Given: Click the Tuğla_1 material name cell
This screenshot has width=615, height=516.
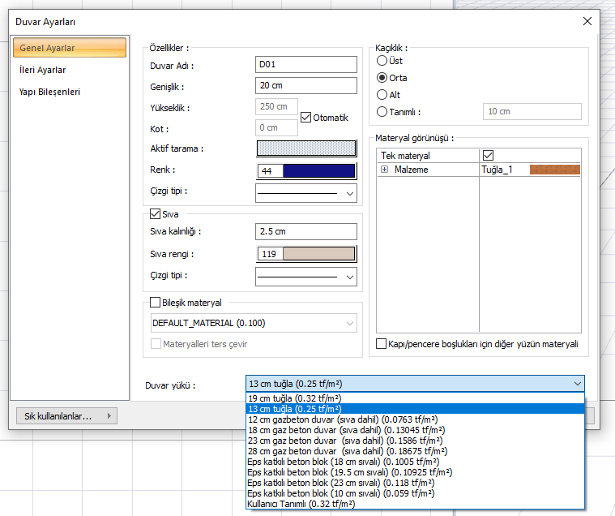Looking at the screenshot, I should [497, 170].
